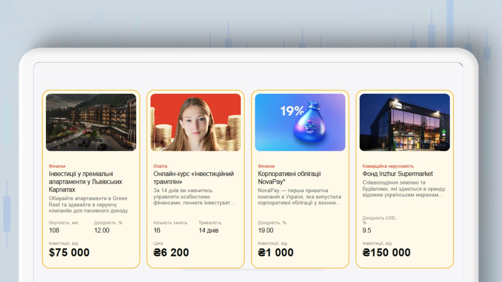Open the 'Фонд Inzhur Supermarket' title
Image resolution: width=502 pixels, height=282 pixels.
[398, 174]
